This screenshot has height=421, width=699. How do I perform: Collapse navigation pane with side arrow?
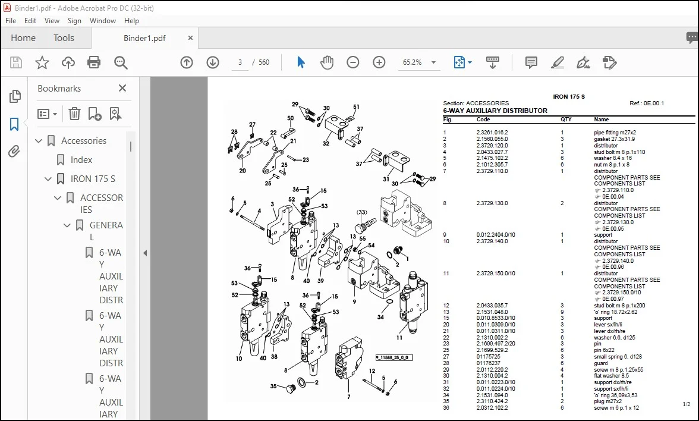coord(145,253)
